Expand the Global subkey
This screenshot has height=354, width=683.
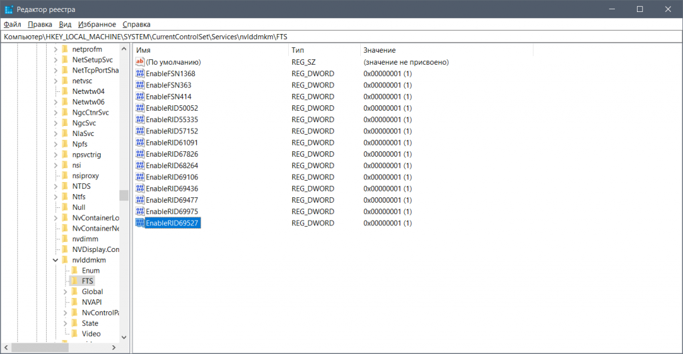[65, 292]
